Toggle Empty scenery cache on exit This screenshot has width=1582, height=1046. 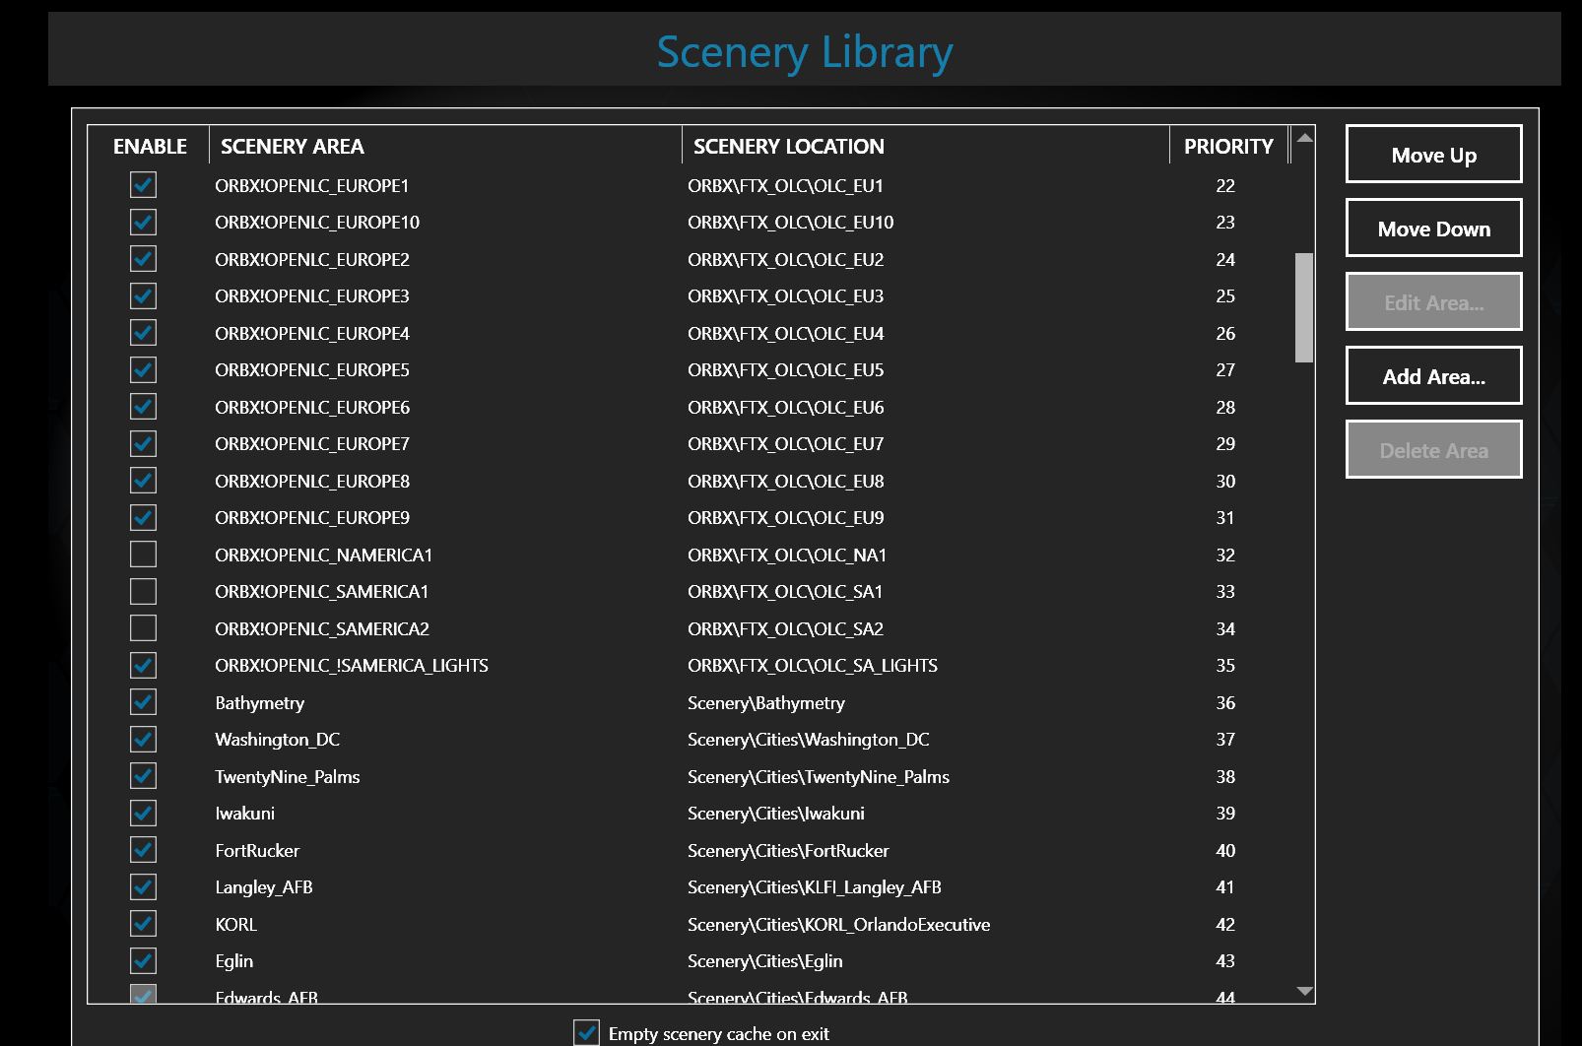587,1032
